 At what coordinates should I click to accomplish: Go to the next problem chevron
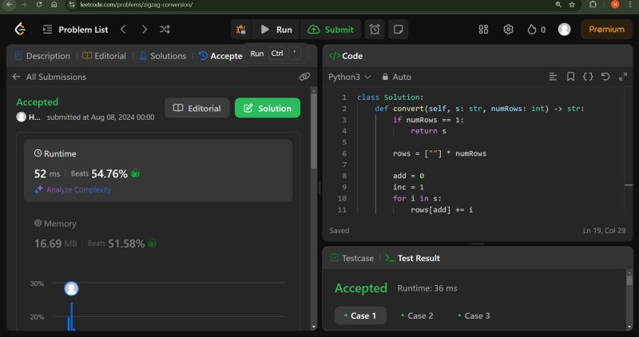[x=144, y=30]
